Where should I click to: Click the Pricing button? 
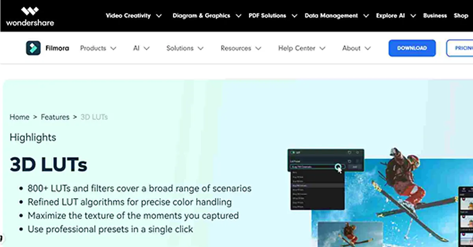[x=460, y=48]
